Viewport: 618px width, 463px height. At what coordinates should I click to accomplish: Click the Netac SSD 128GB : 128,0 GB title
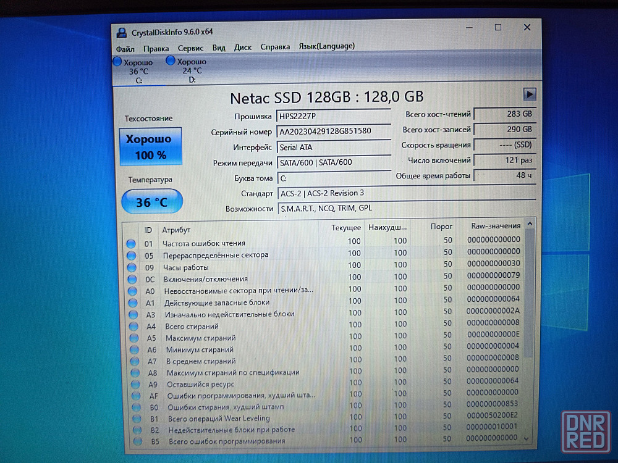(326, 98)
